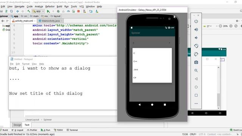Click the res breadcrumb folder

45,16
